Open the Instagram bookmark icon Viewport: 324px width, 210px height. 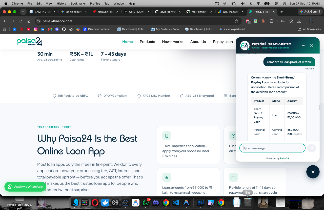[x=36, y=29]
